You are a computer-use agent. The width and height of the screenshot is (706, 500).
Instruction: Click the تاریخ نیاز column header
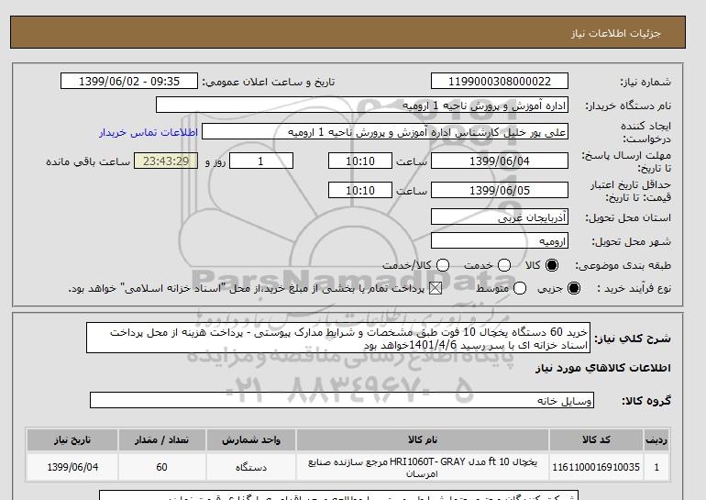click(72, 439)
